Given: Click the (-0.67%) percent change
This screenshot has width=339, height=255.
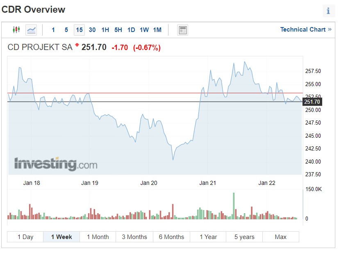Looking at the screenshot, I should tap(147, 48).
